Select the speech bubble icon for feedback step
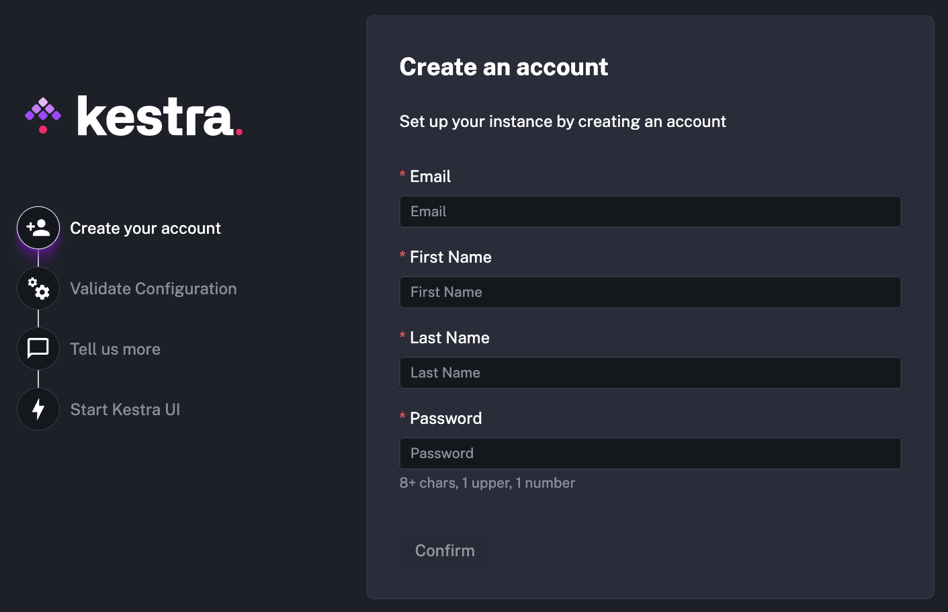 38,349
